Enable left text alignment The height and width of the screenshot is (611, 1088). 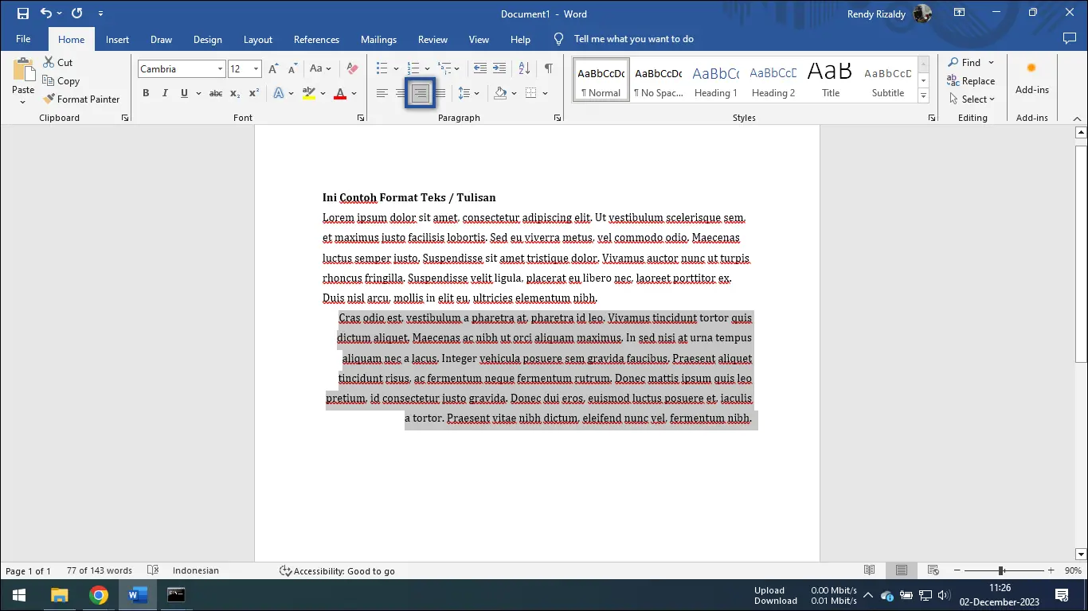click(x=382, y=93)
